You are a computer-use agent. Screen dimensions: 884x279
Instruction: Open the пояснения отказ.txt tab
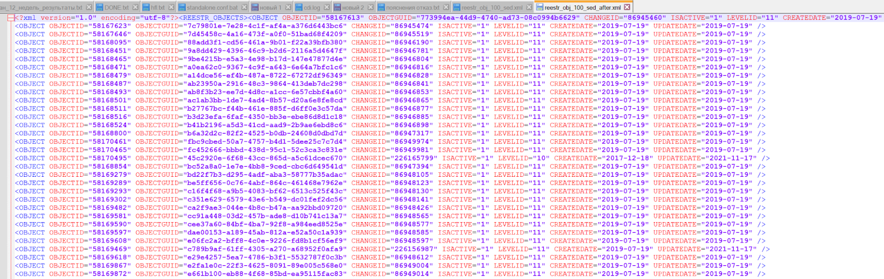click(413, 8)
